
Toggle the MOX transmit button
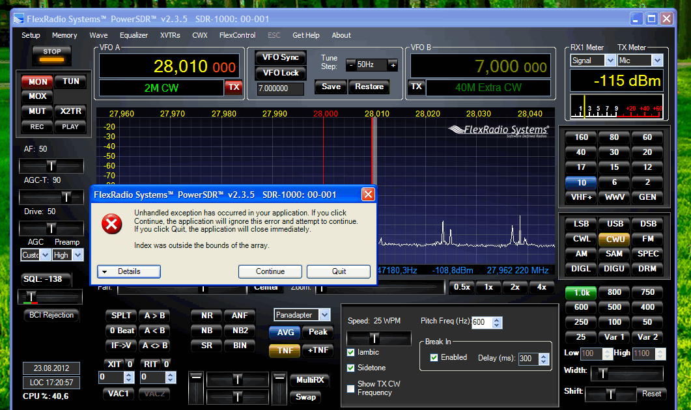(38, 96)
